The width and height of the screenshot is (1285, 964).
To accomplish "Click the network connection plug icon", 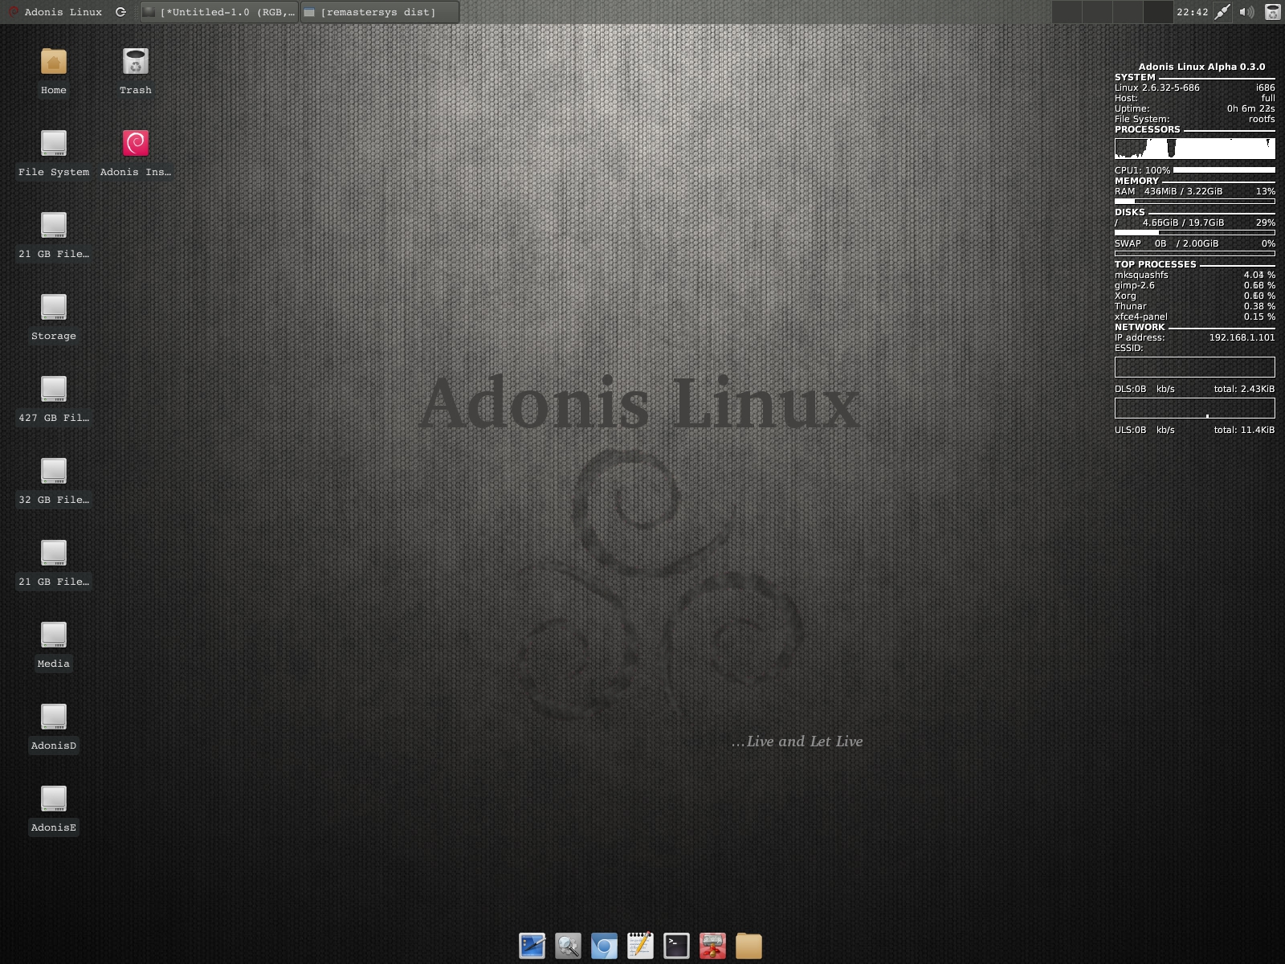I will pyautogui.click(x=1222, y=12).
